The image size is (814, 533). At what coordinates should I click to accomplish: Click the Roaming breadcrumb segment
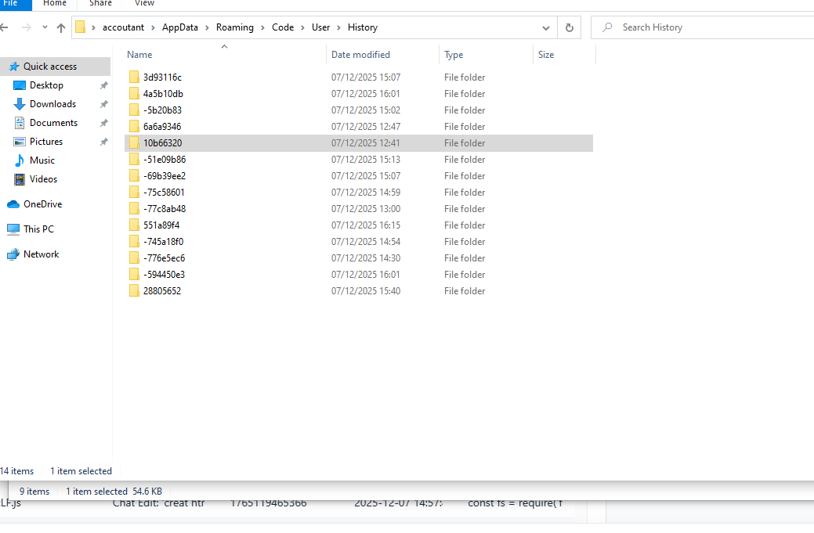(235, 27)
